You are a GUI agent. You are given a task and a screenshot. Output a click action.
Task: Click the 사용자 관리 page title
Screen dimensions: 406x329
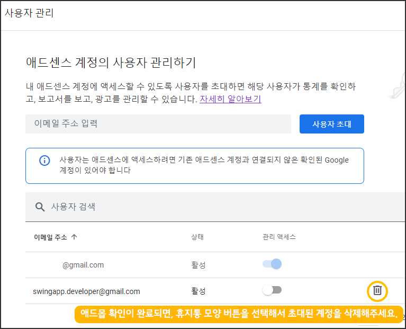pyautogui.click(x=29, y=13)
